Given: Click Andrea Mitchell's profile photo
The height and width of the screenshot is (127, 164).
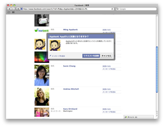Looking at the screenshot, I should 42,97.
